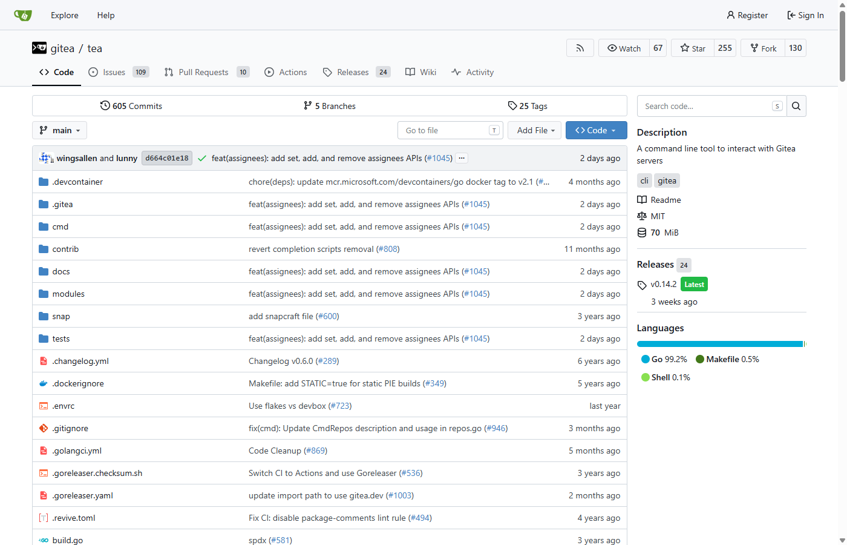
Task: Click the search magnifier icon button
Action: (796, 106)
